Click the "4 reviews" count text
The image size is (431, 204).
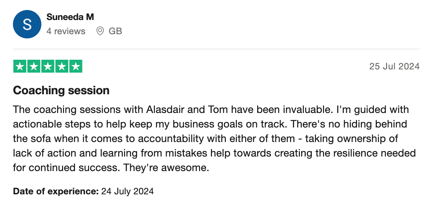tap(66, 31)
